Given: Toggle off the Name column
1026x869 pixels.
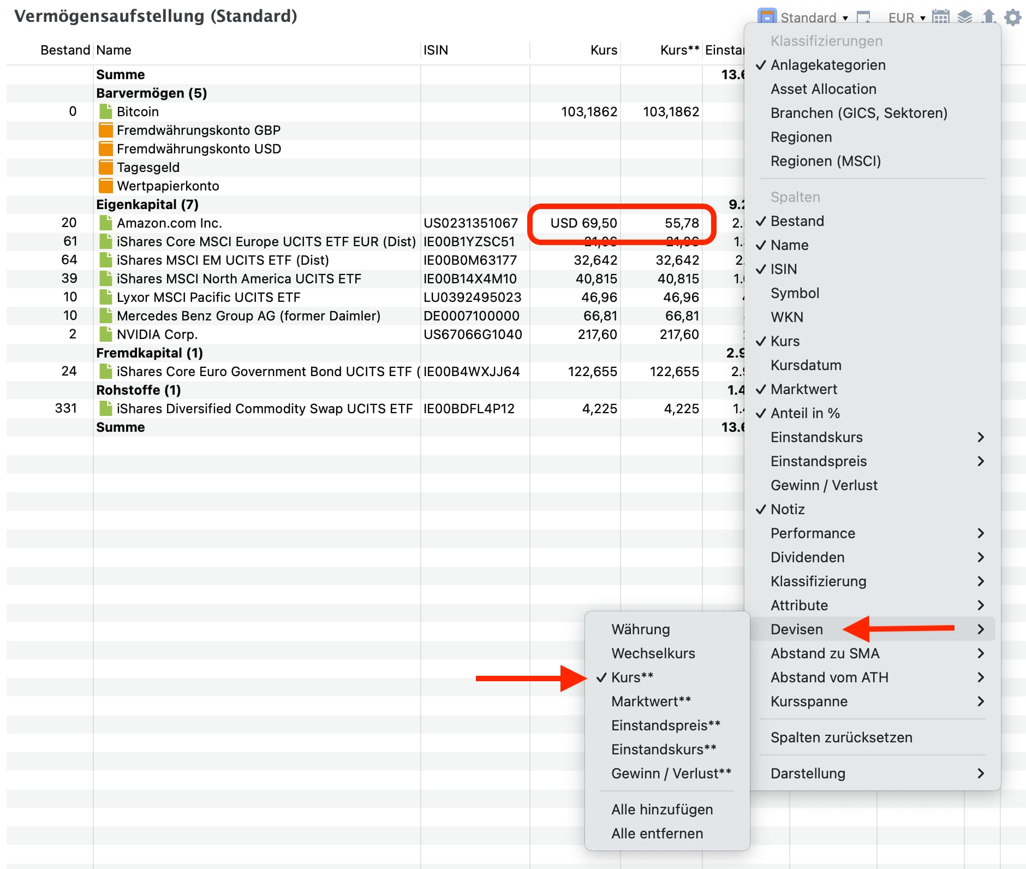Looking at the screenshot, I should pyautogui.click(x=872, y=245).
